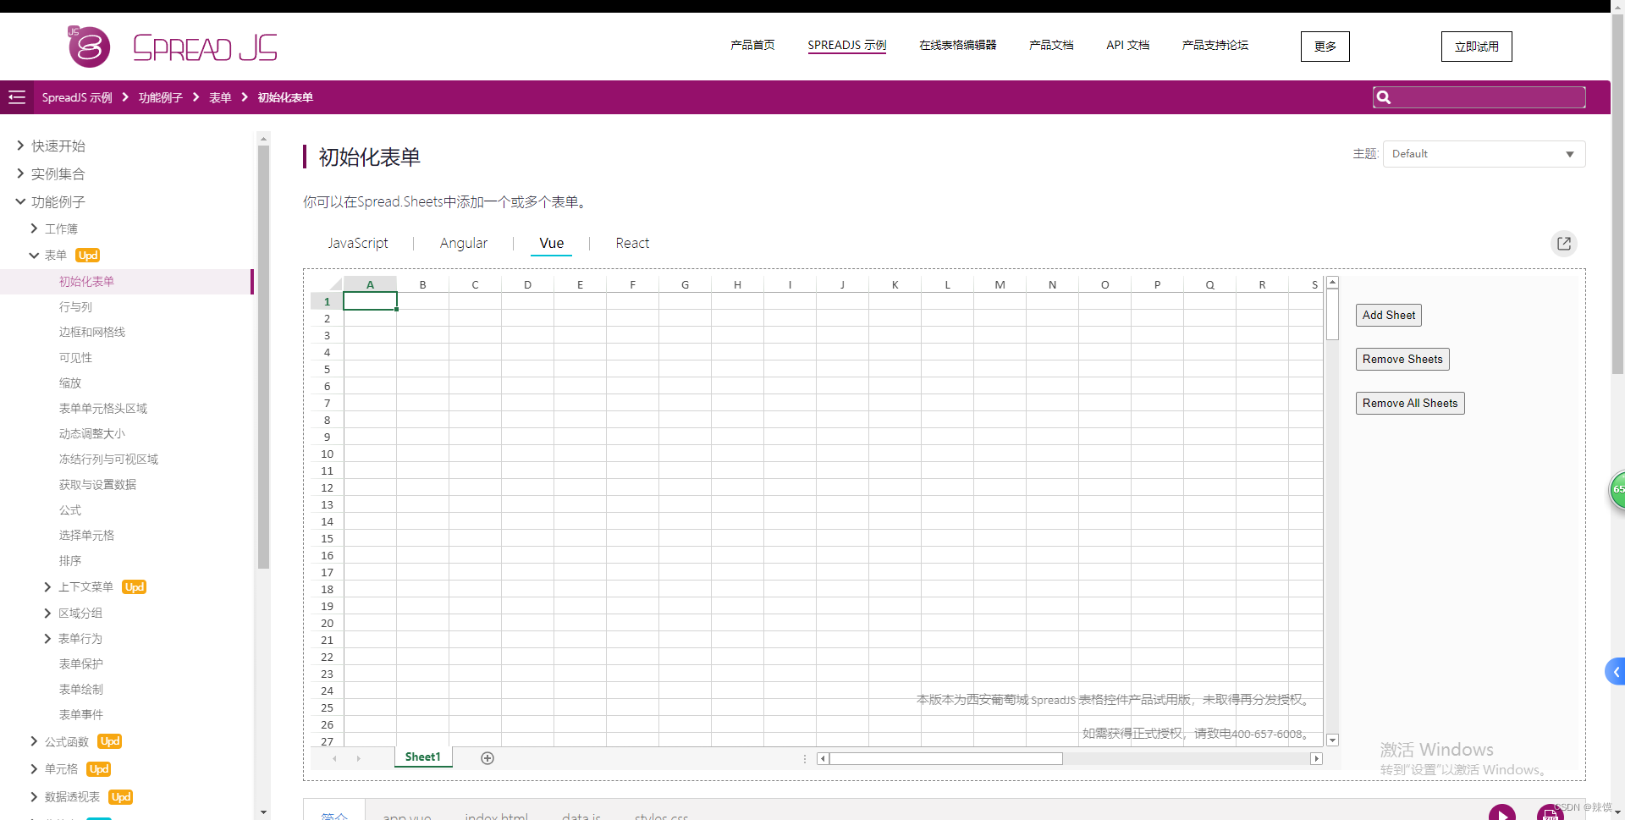Image resolution: width=1625 pixels, height=820 pixels.
Task: Switch to the Angular tab
Action: point(464,244)
